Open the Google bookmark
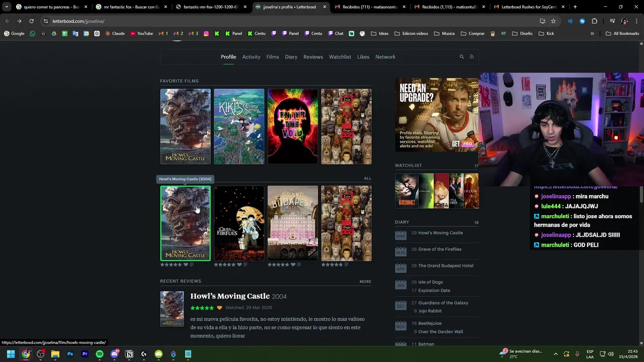 tap(14, 34)
